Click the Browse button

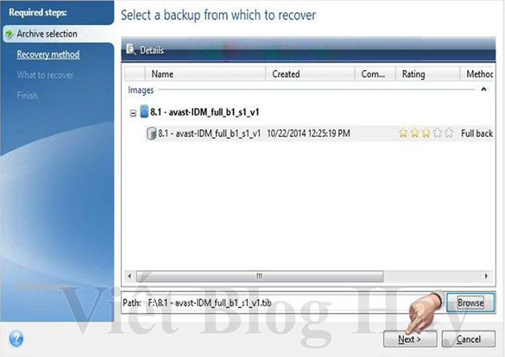[x=470, y=303]
